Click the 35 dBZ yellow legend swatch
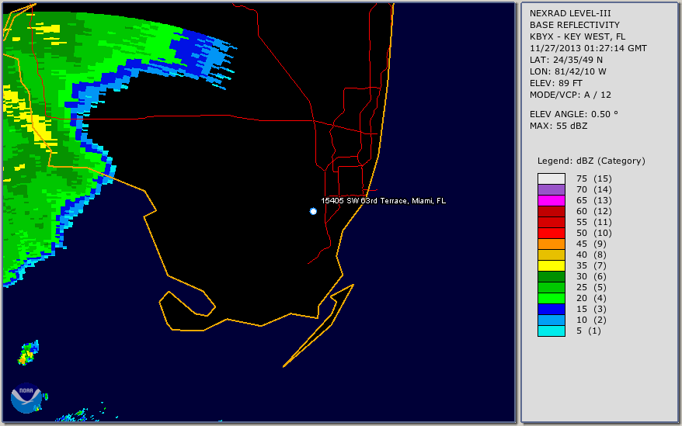Image resolution: width=682 pixels, height=426 pixels. coord(551,265)
